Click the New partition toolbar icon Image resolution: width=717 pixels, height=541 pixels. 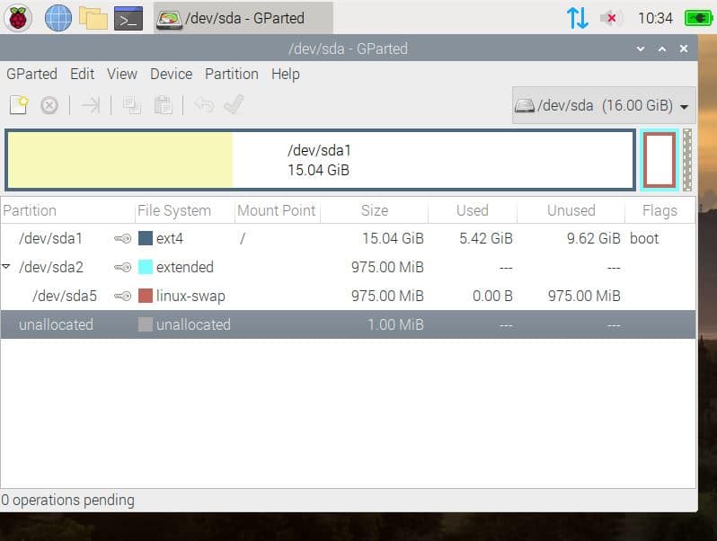pos(19,105)
